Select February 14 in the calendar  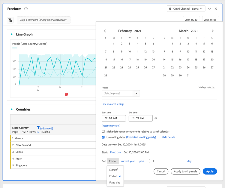[x=106, y=59]
